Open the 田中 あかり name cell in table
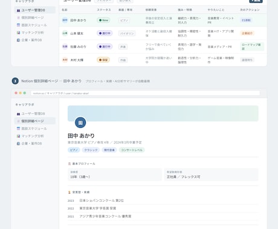This screenshot has width=278, height=229. click(x=78, y=20)
